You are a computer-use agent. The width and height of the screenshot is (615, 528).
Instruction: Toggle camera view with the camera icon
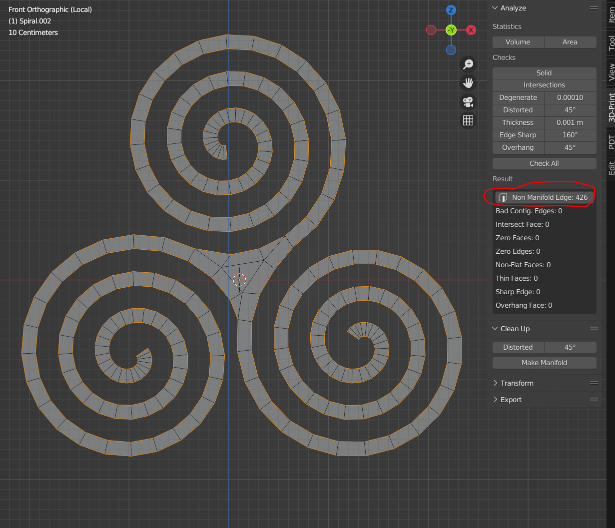point(468,101)
